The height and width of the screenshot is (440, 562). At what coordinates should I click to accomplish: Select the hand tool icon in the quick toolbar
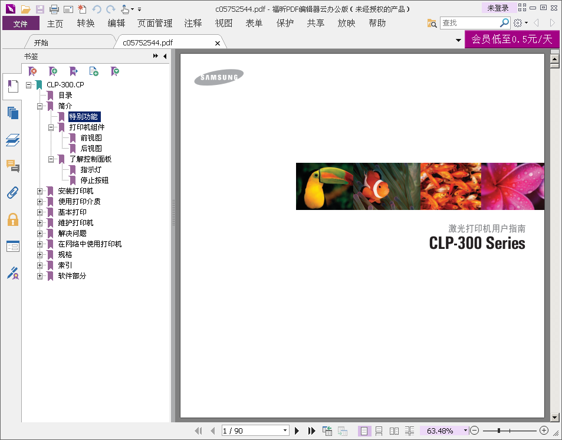point(125,9)
